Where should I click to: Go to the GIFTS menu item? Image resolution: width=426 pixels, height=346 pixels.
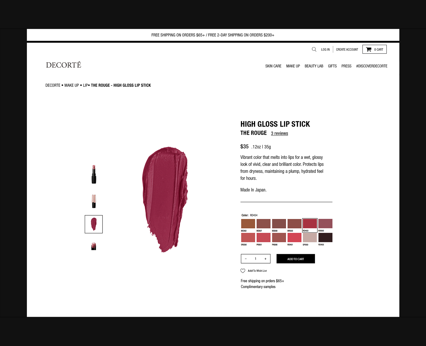pyautogui.click(x=332, y=66)
